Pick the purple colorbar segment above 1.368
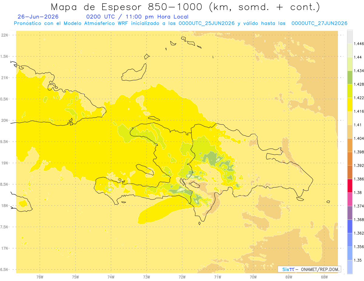The height and width of the screenshot is (281, 364). click(350, 213)
